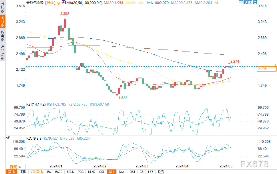Click the rightmost chart toolbar icon
The image size is (277, 174).
255,2
